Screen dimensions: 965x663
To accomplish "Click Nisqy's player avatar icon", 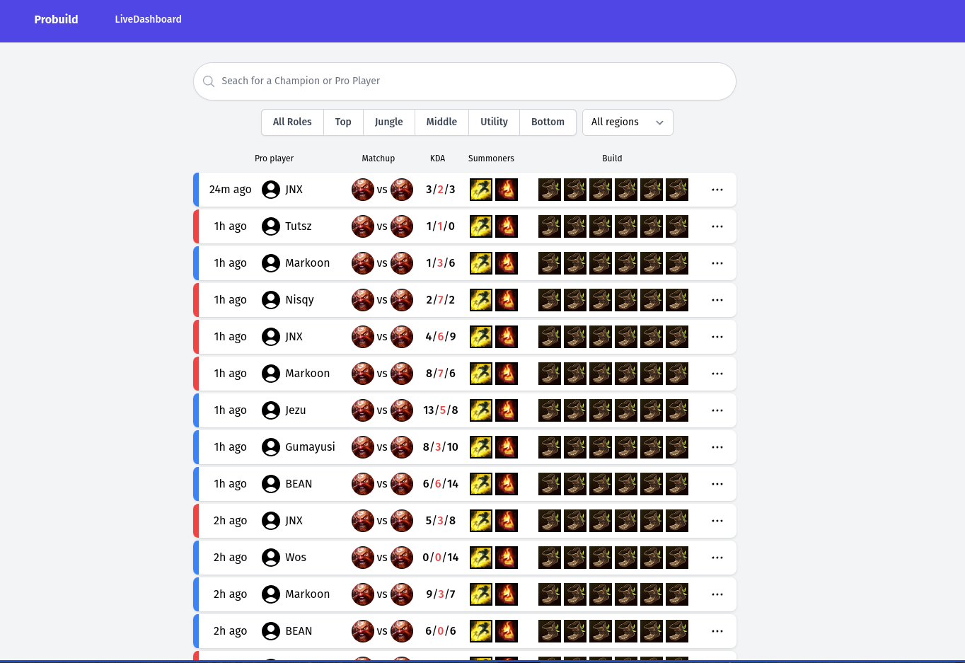I will [x=271, y=300].
